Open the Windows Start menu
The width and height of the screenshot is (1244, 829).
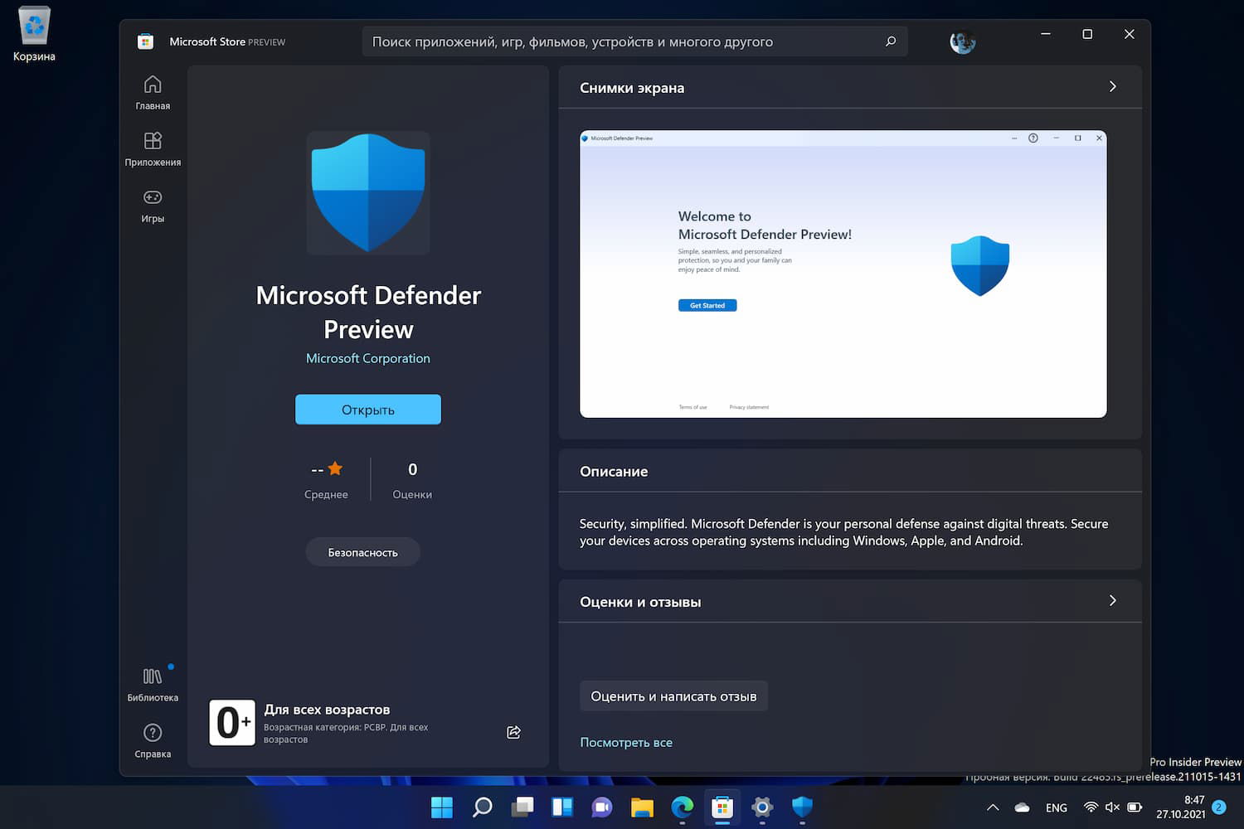point(442,807)
